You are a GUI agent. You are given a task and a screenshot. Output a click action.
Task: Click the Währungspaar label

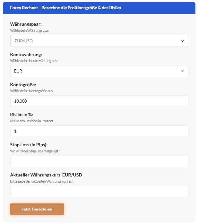click(26, 24)
